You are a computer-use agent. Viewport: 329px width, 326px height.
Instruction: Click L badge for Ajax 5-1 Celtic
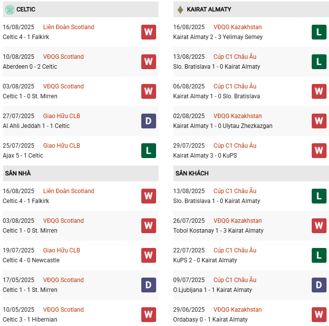[148, 151]
